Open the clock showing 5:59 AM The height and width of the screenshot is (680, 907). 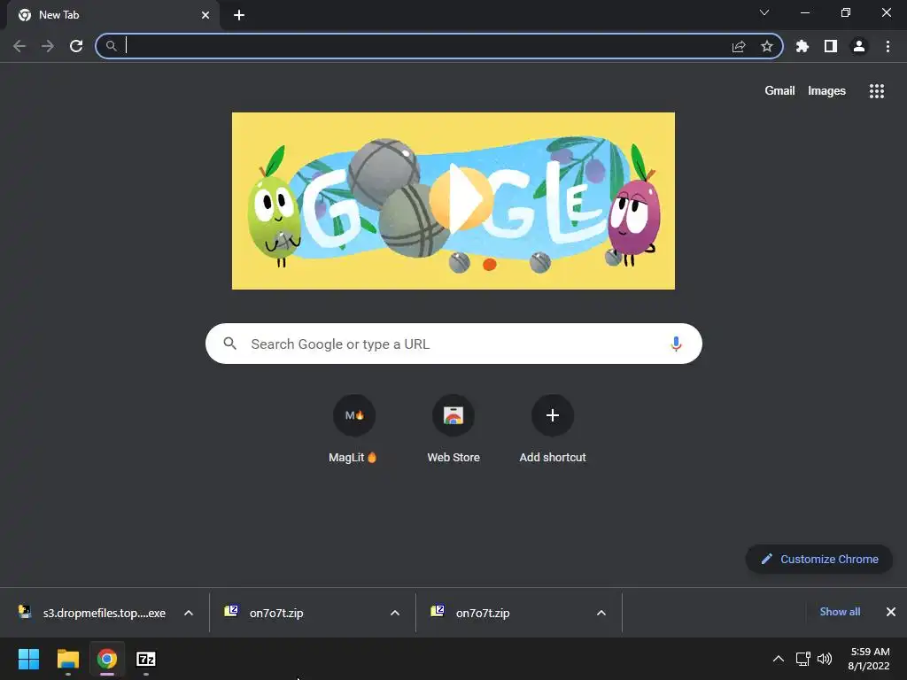click(869, 659)
